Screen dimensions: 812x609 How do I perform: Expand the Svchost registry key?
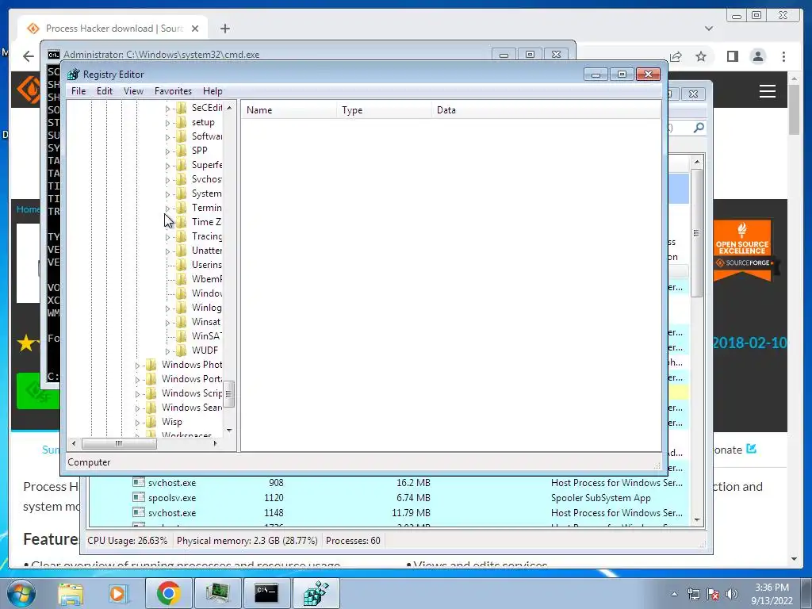(x=167, y=180)
